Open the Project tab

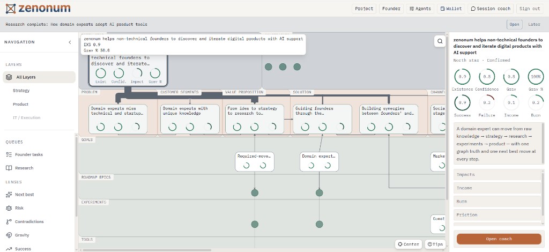364,9
